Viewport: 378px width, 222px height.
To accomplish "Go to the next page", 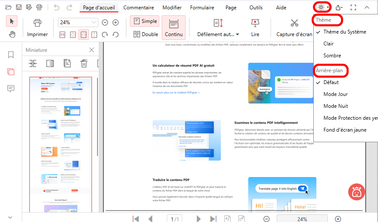I will tap(199, 219).
